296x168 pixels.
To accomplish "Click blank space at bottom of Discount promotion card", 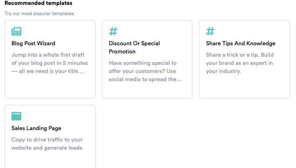I will (x=147, y=91).
